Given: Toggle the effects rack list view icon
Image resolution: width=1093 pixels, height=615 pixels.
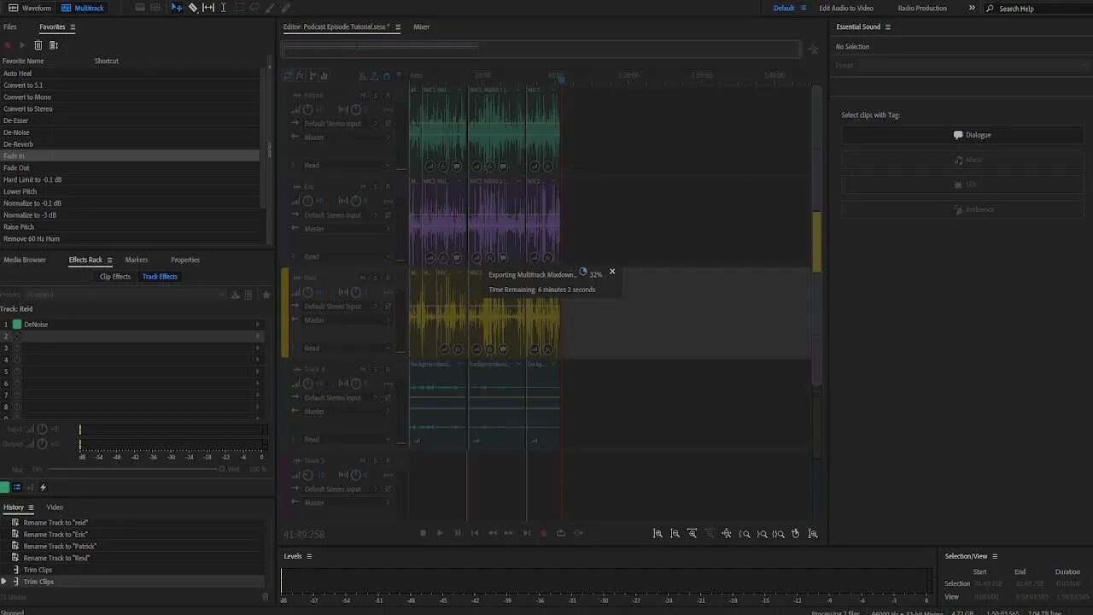Looking at the screenshot, I should click(x=16, y=488).
